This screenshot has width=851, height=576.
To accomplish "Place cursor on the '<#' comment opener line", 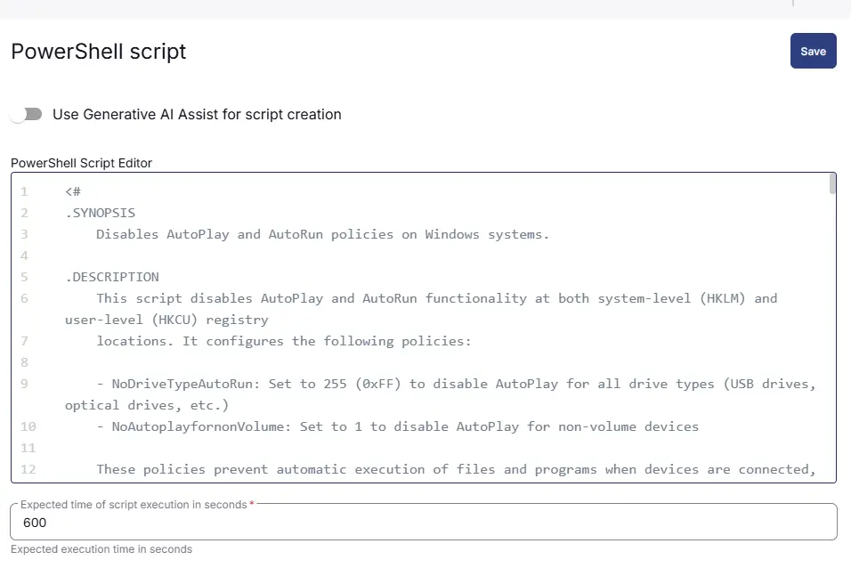I will tap(73, 191).
